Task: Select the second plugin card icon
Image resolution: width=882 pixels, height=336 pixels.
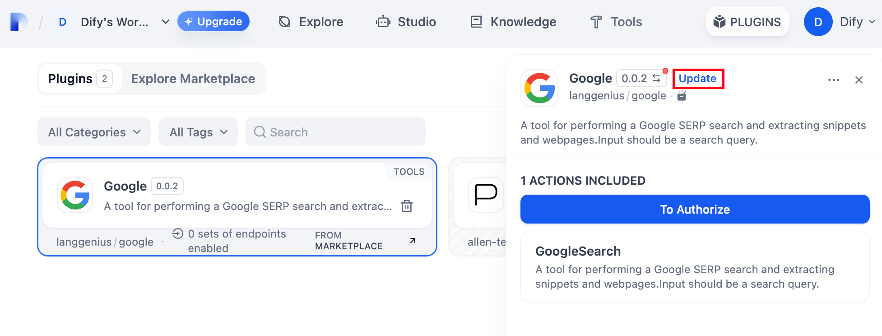Action: [486, 195]
